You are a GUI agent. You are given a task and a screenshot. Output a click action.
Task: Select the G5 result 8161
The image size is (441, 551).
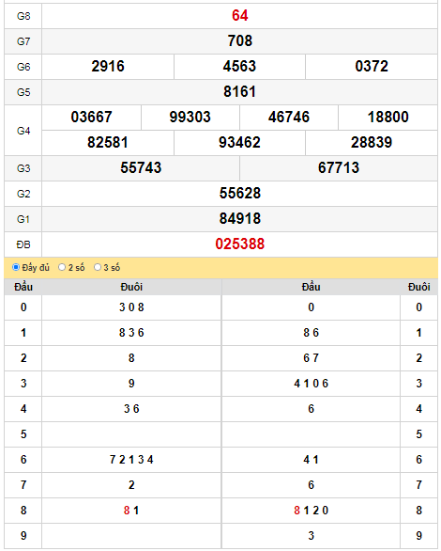click(240, 92)
